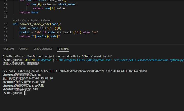Viewport: 184px width, 111px height.
Task: Click the code.split statement on line 17
Action: click(40, 28)
